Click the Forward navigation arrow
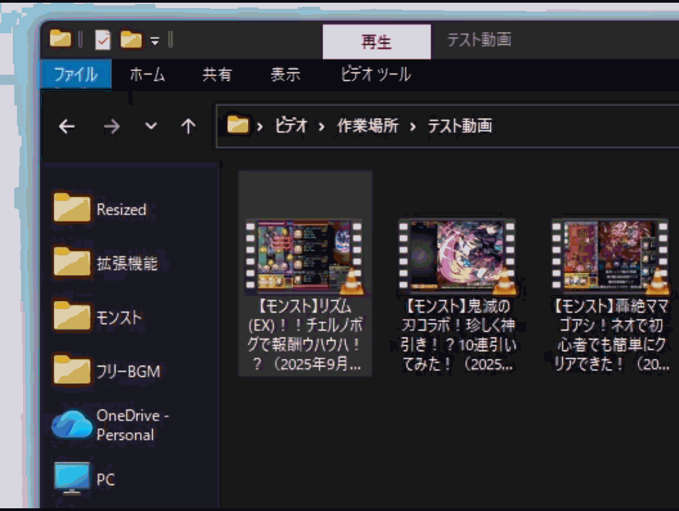The width and height of the screenshot is (679, 511). click(111, 126)
